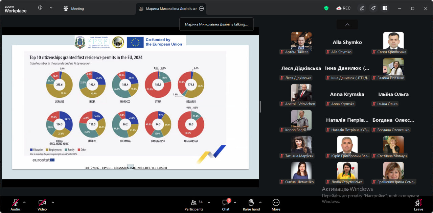This screenshot has height=213, width=433.
Task: Click muted mic icon beside Галина Полянко
Action: pyautogui.click(x=374, y=78)
